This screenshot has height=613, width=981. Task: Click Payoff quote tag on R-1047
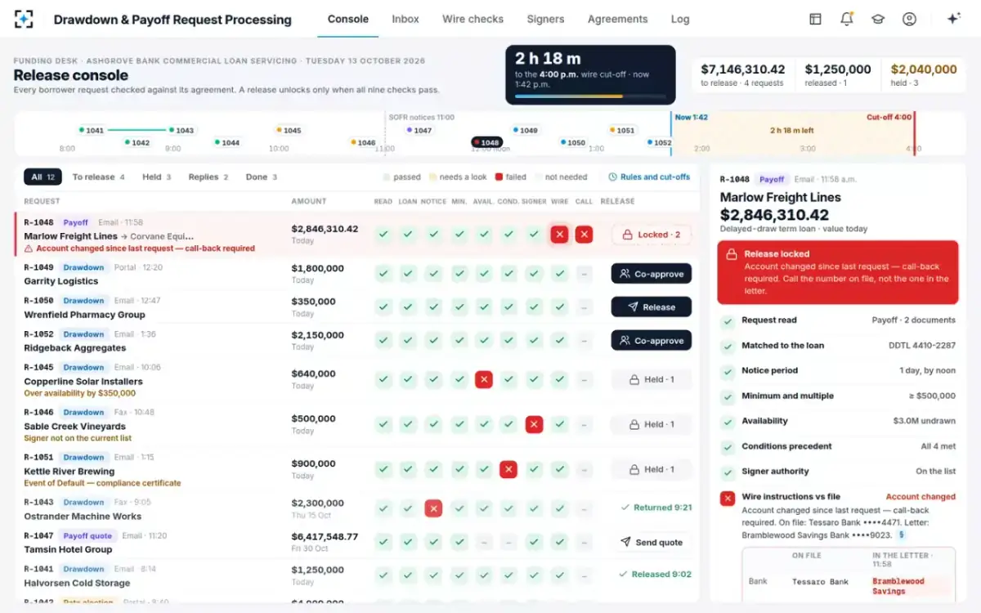pos(89,535)
